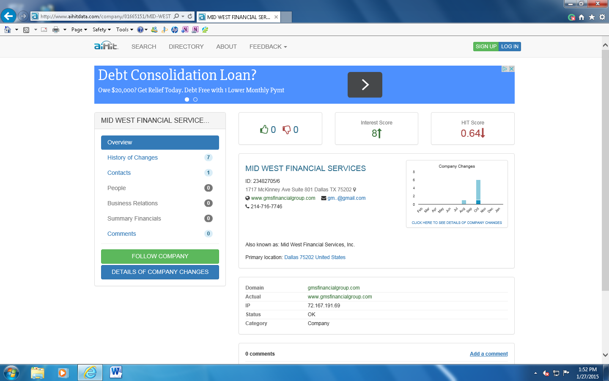609x381 pixels.
Task: Refresh the page using the reload icon
Action: (190, 17)
